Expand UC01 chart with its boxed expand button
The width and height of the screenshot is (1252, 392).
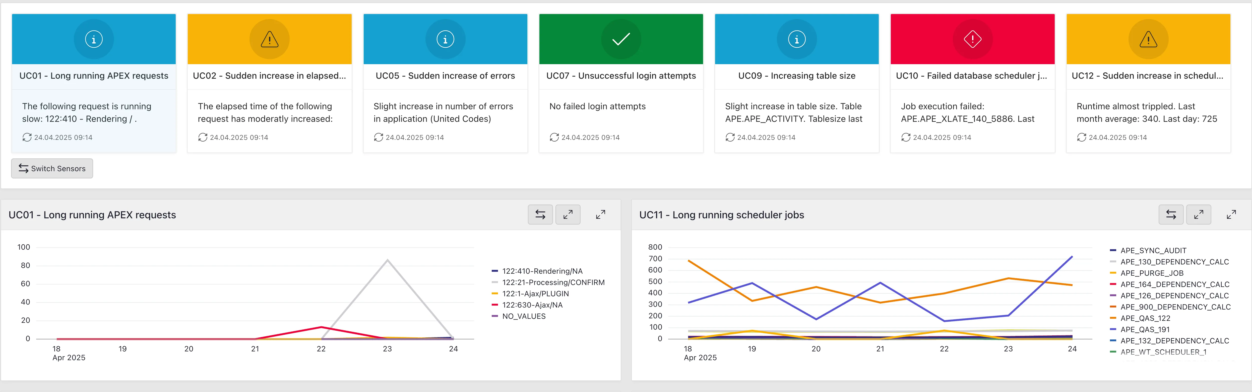(x=568, y=214)
